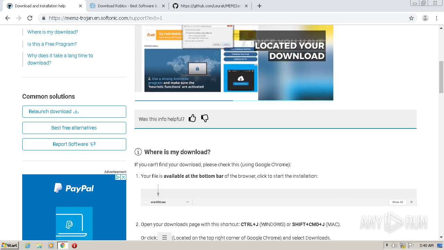This screenshot has width=444, height=250.
Task: Click the address bar URL field
Action: (222, 18)
